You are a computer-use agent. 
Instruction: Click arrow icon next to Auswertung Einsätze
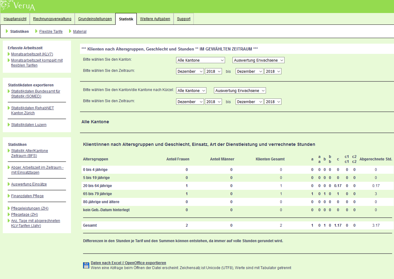point(9,184)
